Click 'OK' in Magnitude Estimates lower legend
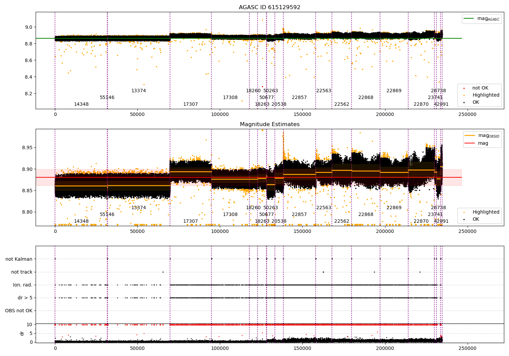Image resolution: width=509 pixels, height=356 pixels. (472, 219)
